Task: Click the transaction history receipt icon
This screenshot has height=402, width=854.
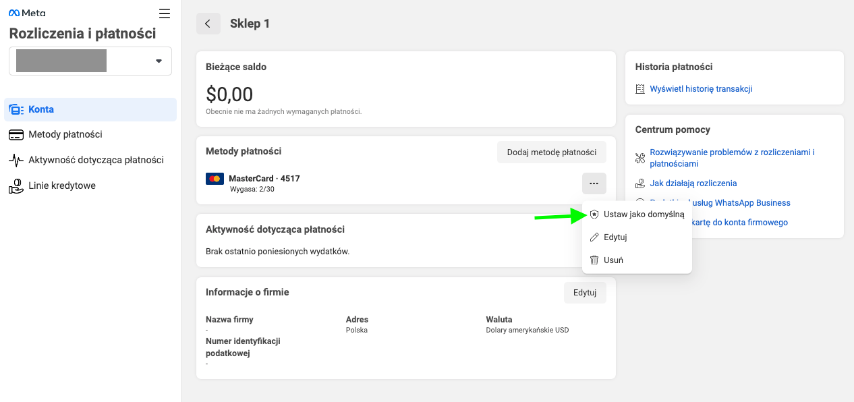Action: click(x=640, y=89)
